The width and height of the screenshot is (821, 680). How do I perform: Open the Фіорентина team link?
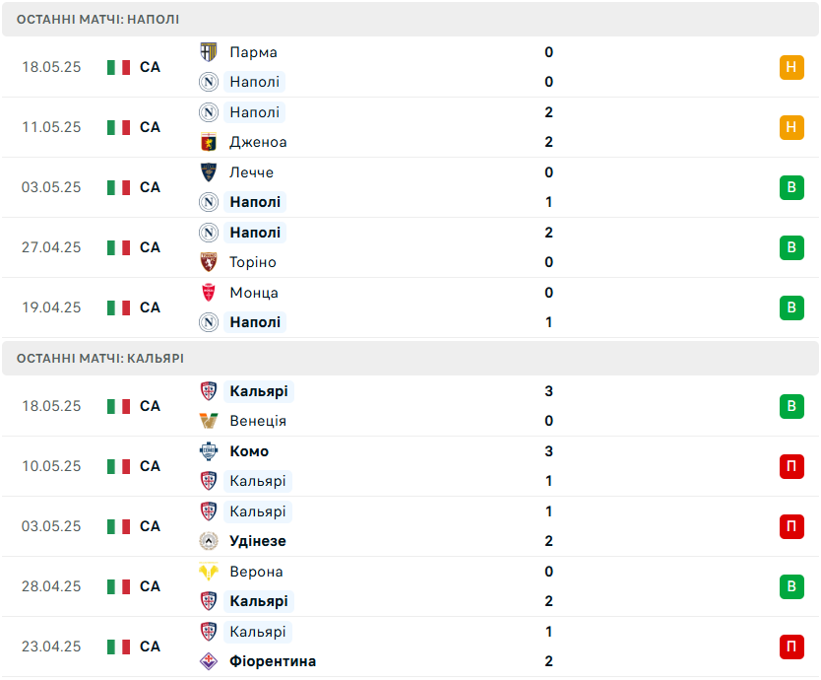273,661
